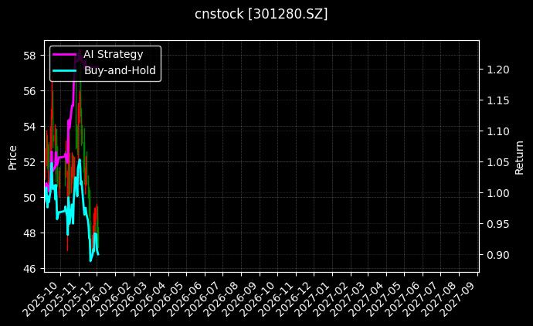Viewport: 533px width, 326px height.
Task: Select the Buy-and-Hold legend label
Action: 120,70
